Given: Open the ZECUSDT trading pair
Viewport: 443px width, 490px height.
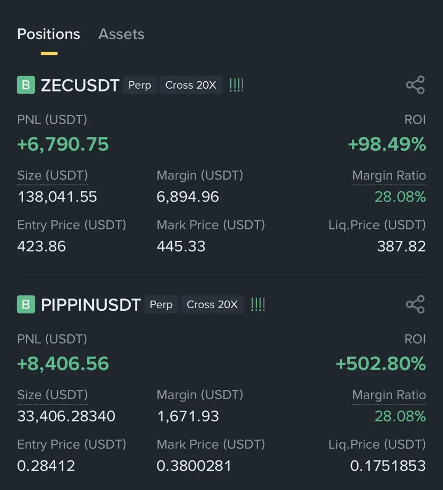Looking at the screenshot, I should point(80,86).
